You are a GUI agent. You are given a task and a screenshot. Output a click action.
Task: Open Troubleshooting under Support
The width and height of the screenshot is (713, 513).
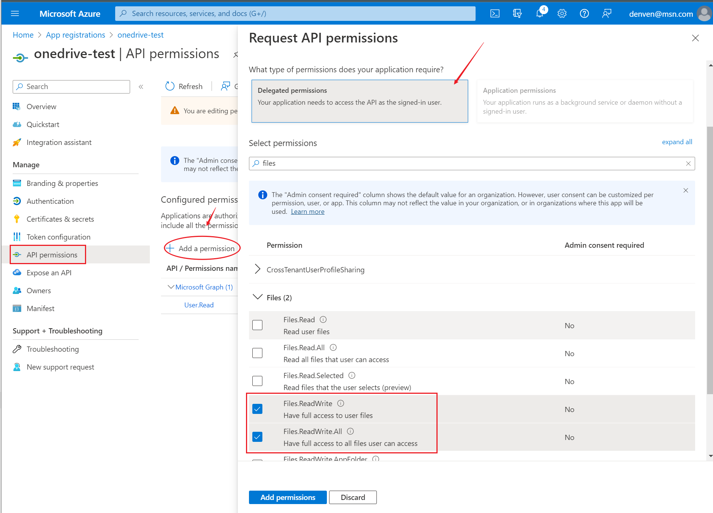pyautogui.click(x=53, y=349)
